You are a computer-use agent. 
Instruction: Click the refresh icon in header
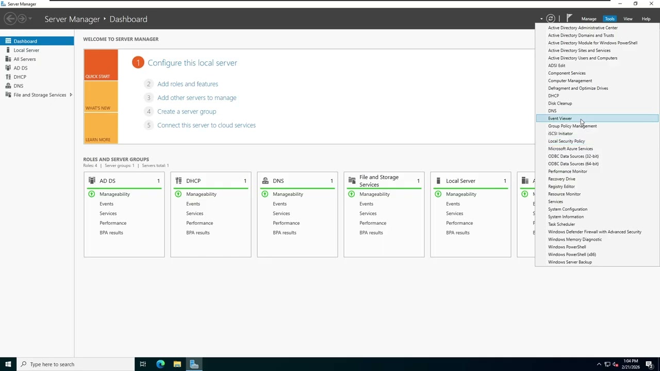pos(551,19)
